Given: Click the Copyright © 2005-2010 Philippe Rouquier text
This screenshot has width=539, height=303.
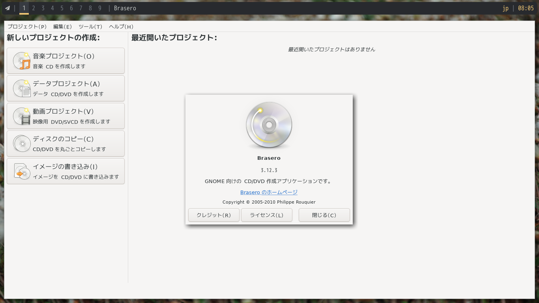Looking at the screenshot, I should pyautogui.click(x=269, y=202).
